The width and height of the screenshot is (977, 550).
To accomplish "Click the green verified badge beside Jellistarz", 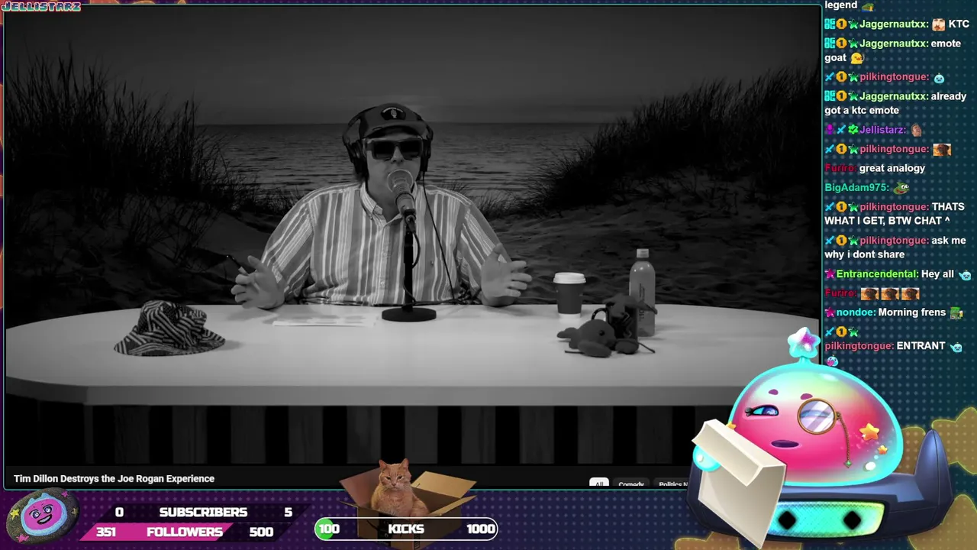I will click(853, 130).
